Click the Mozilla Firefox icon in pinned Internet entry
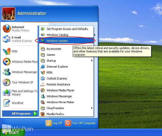 point(7,29)
